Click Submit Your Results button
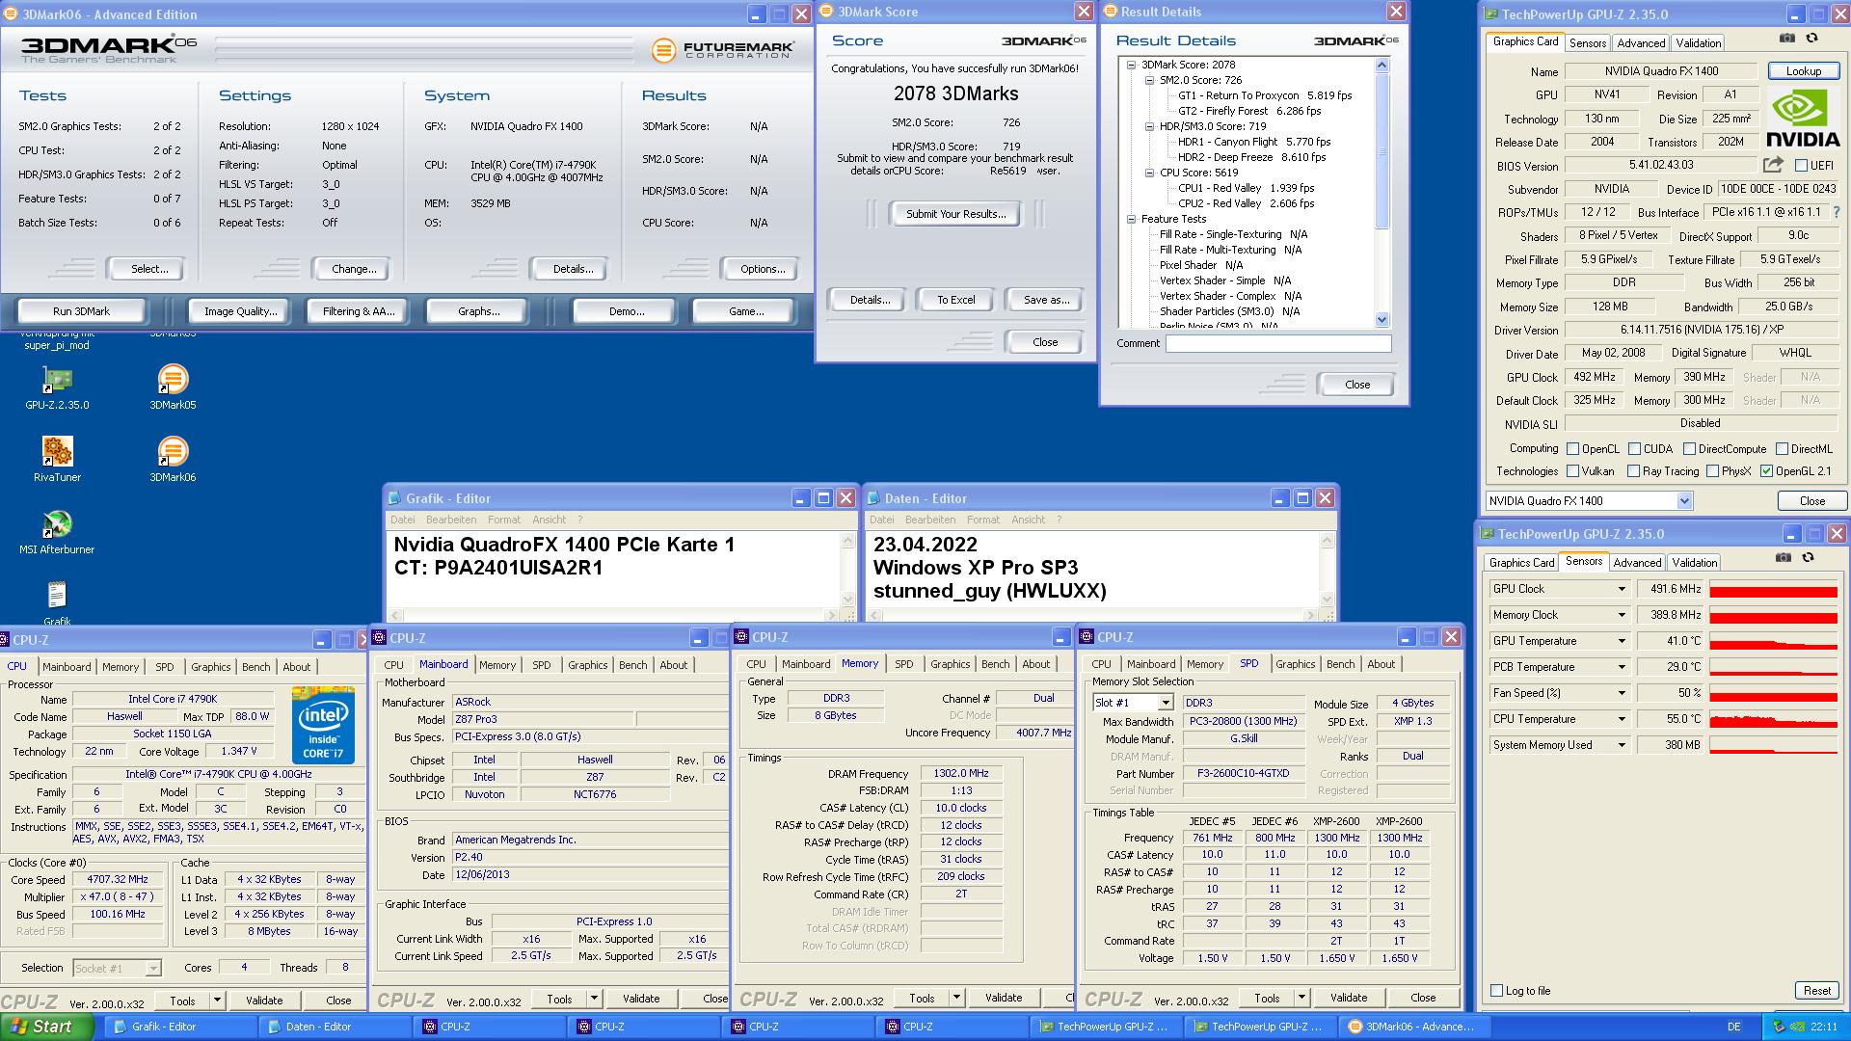Viewport: 1851px width, 1041px height. tap(955, 214)
